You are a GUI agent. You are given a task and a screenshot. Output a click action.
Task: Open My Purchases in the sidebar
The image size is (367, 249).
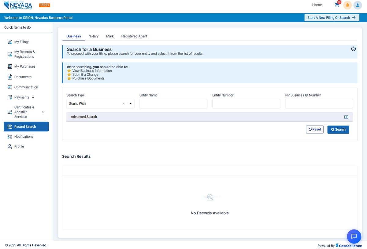[25, 66]
